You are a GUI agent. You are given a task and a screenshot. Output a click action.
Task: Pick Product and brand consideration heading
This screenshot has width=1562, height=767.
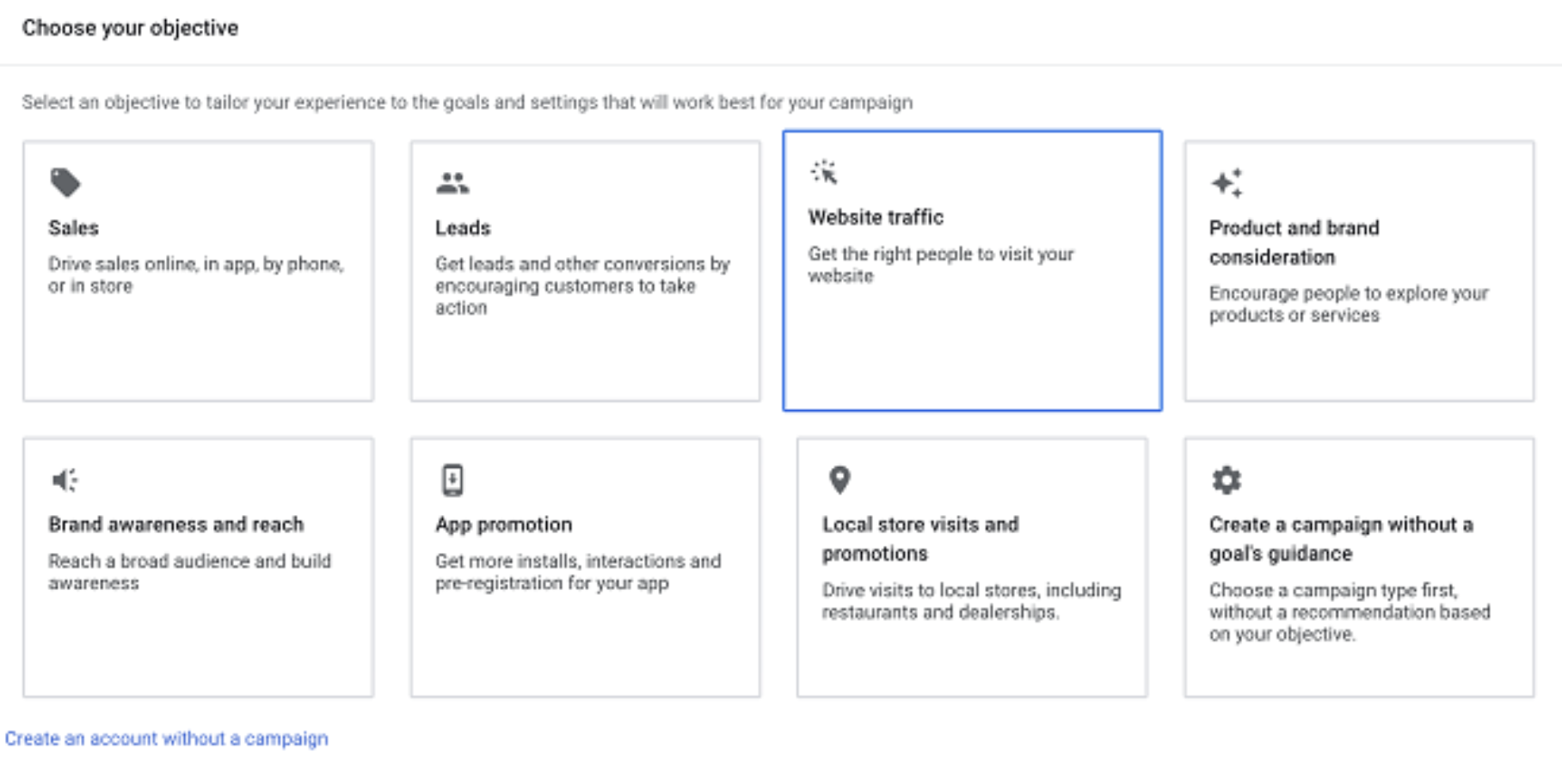point(1294,242)
